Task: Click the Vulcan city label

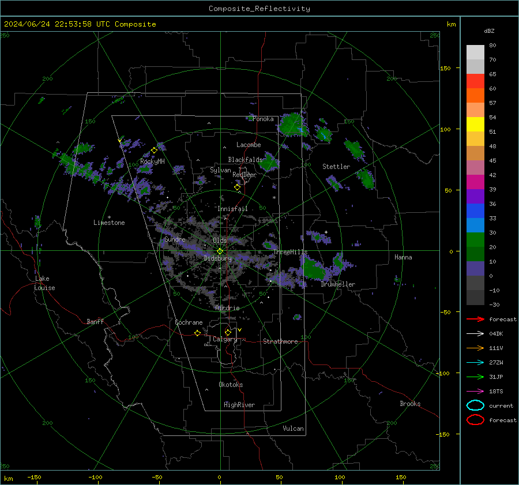Action: click(293, 428)
